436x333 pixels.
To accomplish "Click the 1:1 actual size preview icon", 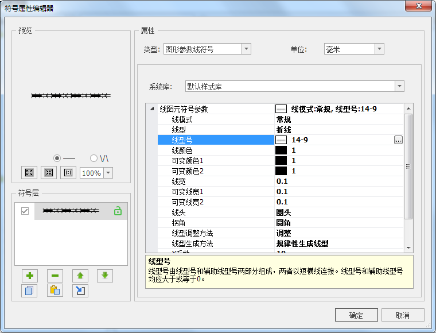I will [x=68, y=172].
